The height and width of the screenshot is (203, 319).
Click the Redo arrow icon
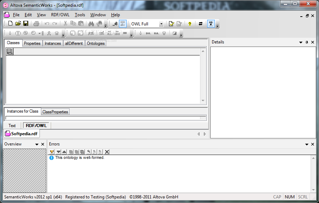[55, 24]
